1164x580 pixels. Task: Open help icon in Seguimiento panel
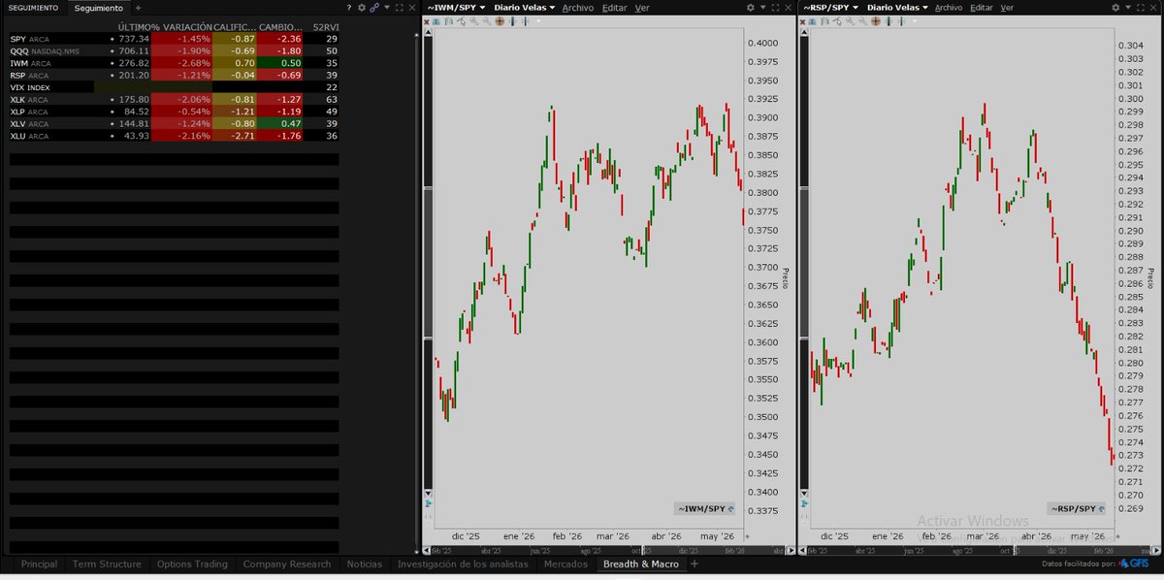pos(349,7)
